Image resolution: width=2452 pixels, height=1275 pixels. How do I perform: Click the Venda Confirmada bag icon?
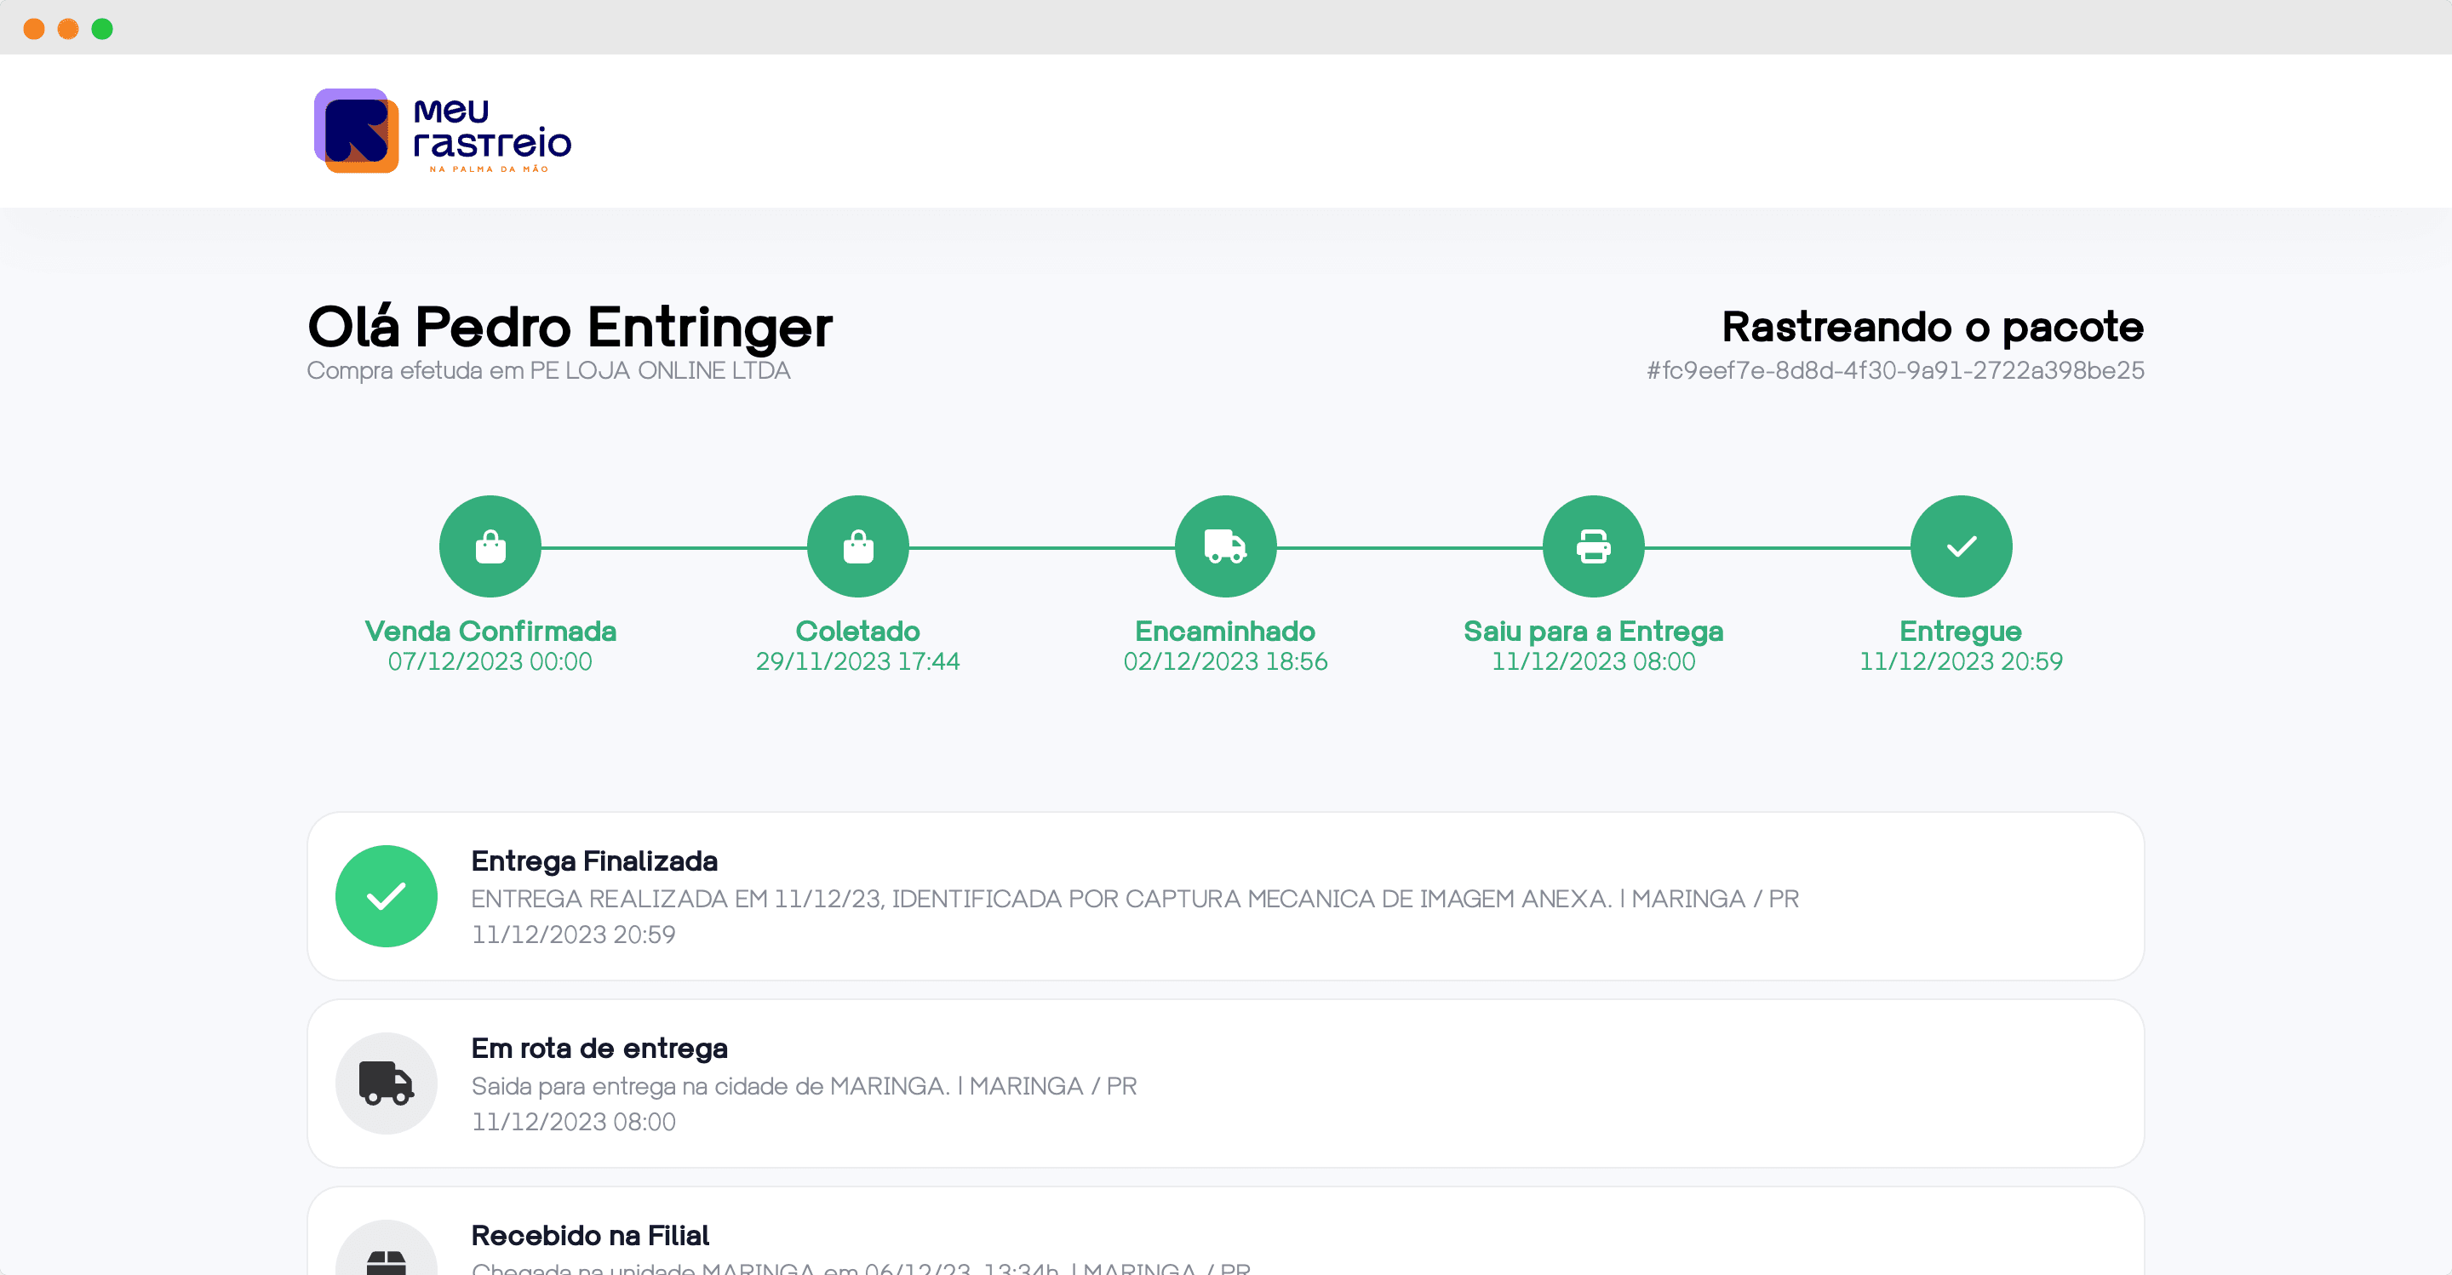(490, 546)
